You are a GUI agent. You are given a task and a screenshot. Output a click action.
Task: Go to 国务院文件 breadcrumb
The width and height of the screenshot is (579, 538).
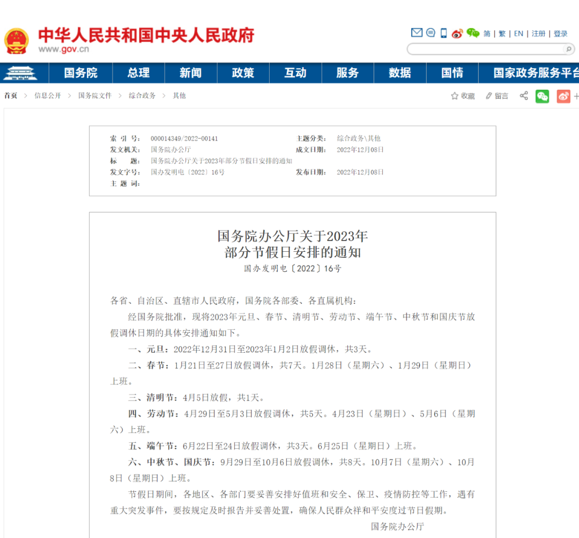pos(94,96)
